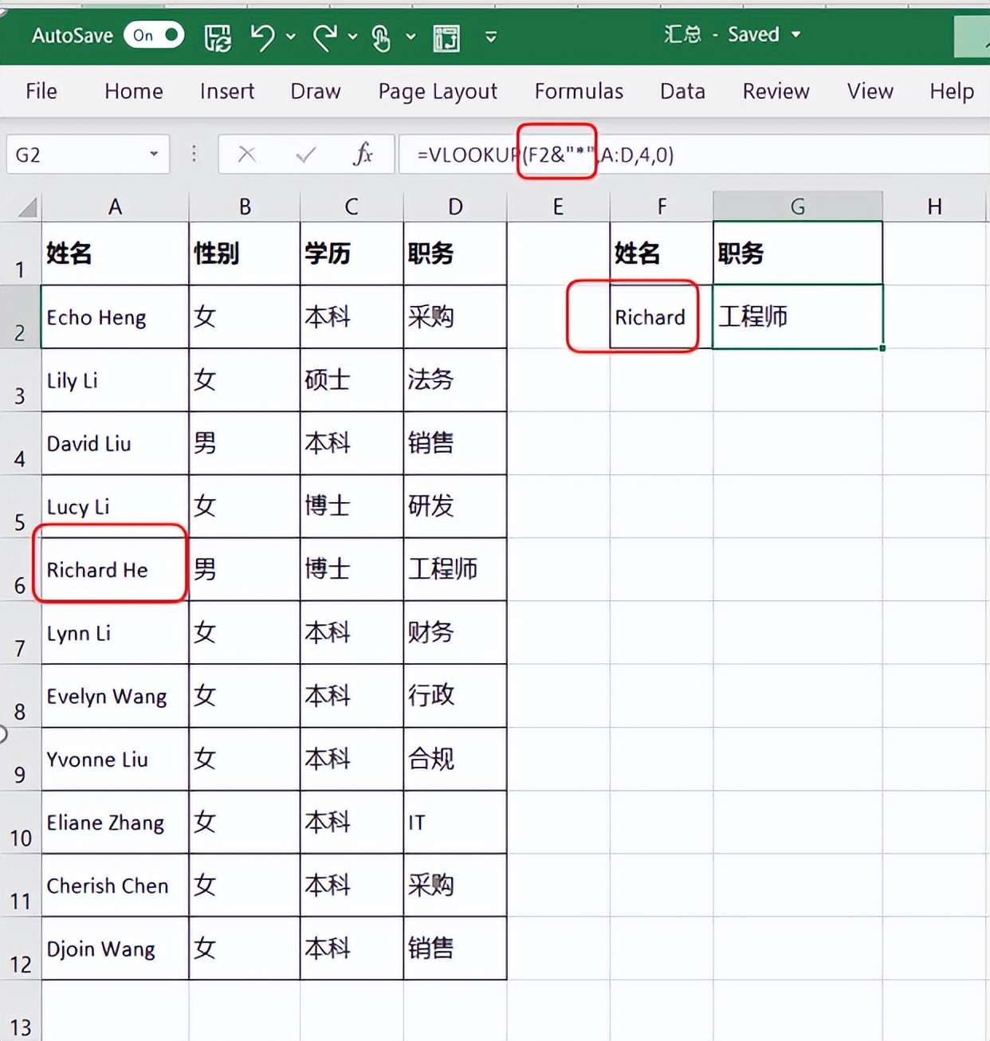Image resolution: width=990 pixels, height=1041 pixels.
Task: Click into the VLOOKUP formula bar
Action: (x=693, y=155)
